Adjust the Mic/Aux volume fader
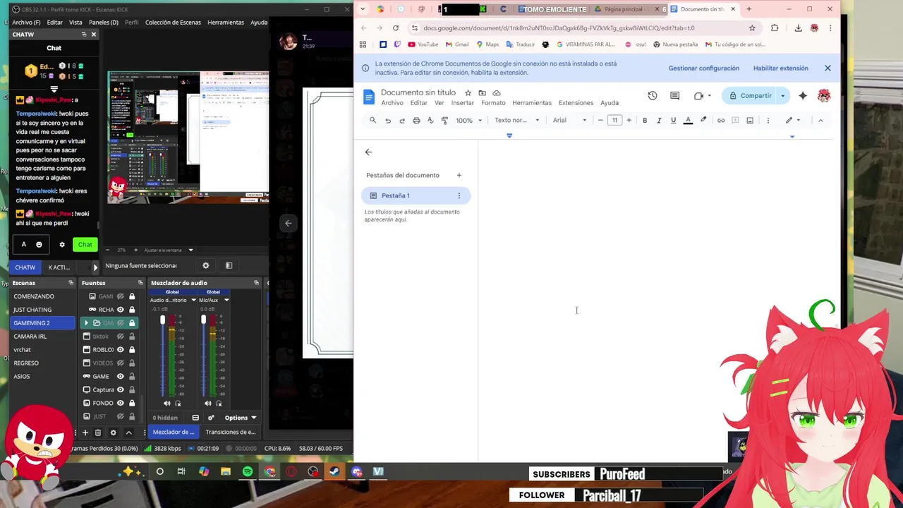The image size is (903, 508). [203, 321]
